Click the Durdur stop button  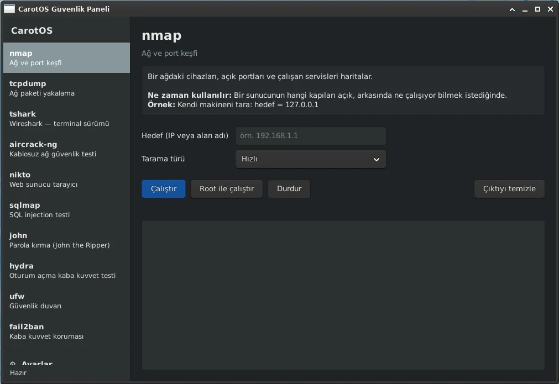pos(289,189)
